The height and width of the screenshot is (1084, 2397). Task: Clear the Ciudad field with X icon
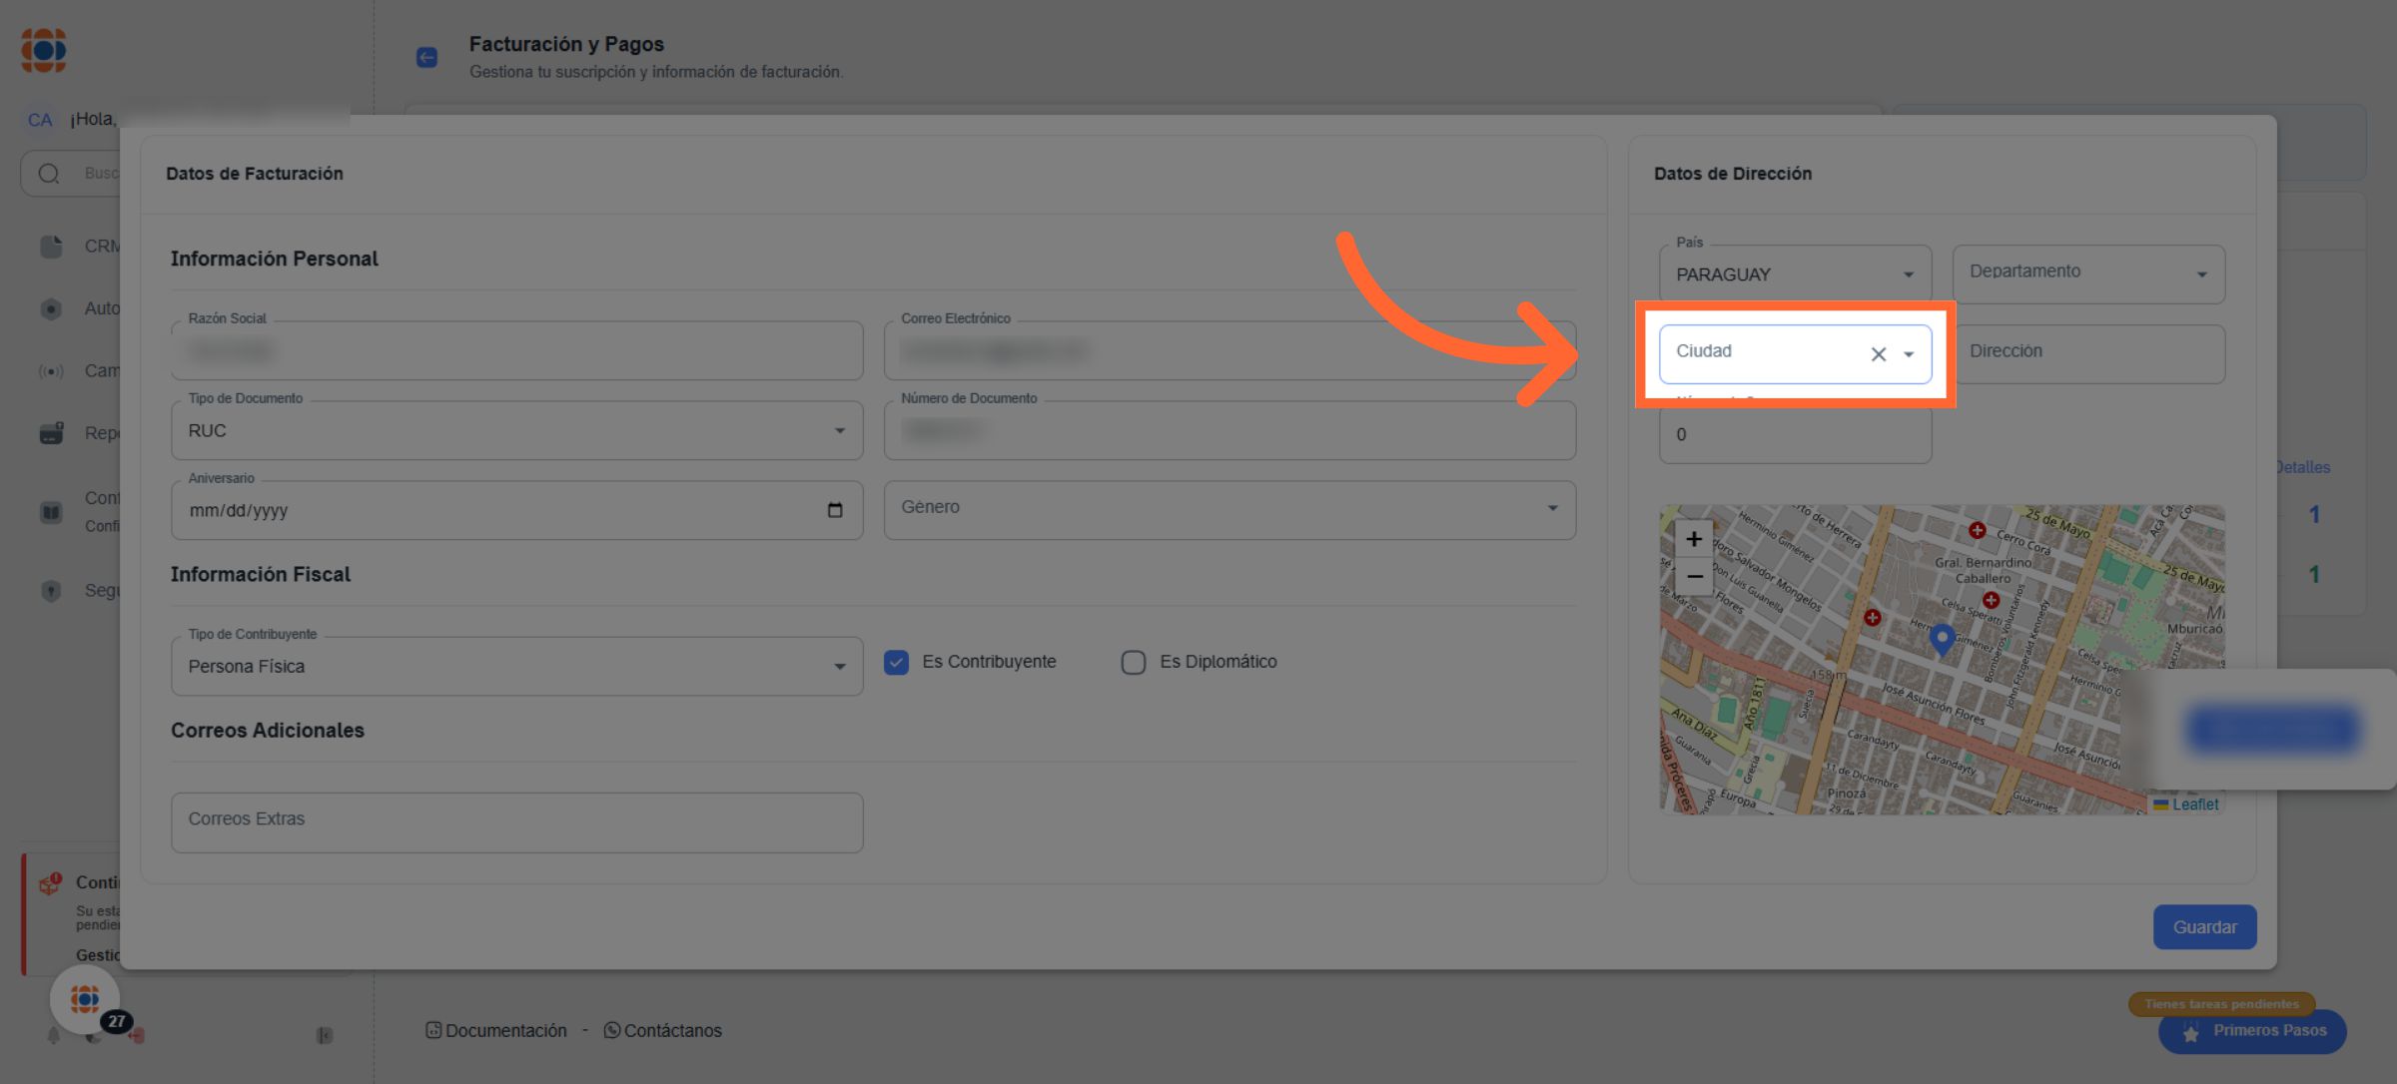(1878, 354)
